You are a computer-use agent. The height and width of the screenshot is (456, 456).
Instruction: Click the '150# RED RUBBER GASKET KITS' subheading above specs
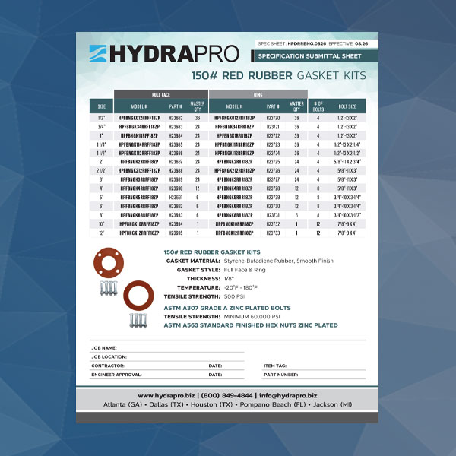click(212, 252)
